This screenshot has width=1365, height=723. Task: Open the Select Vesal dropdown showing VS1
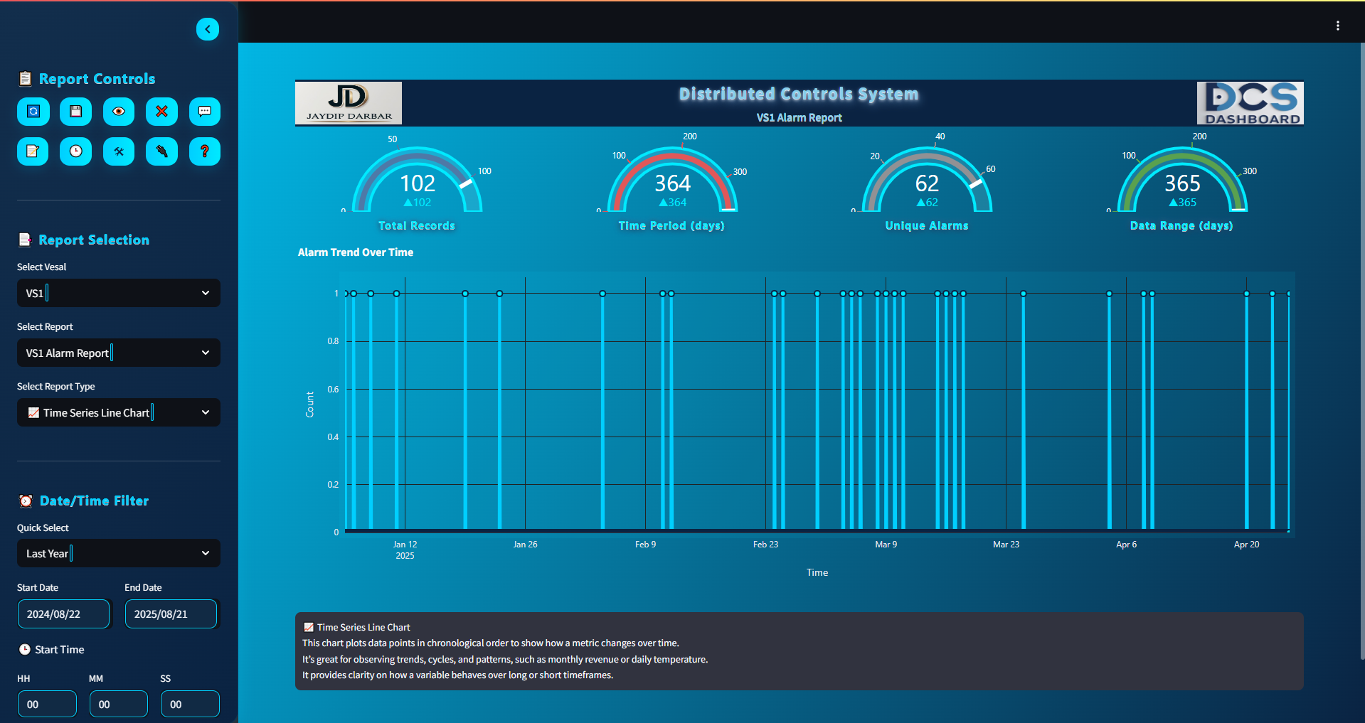pos(118,293)
